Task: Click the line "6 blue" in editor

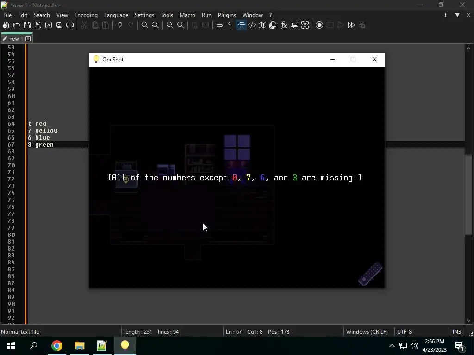Action: tap(39, 138)
